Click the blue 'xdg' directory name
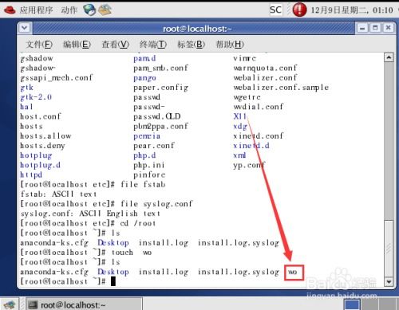This screenshot has width=399, height=310. [240, 126]
